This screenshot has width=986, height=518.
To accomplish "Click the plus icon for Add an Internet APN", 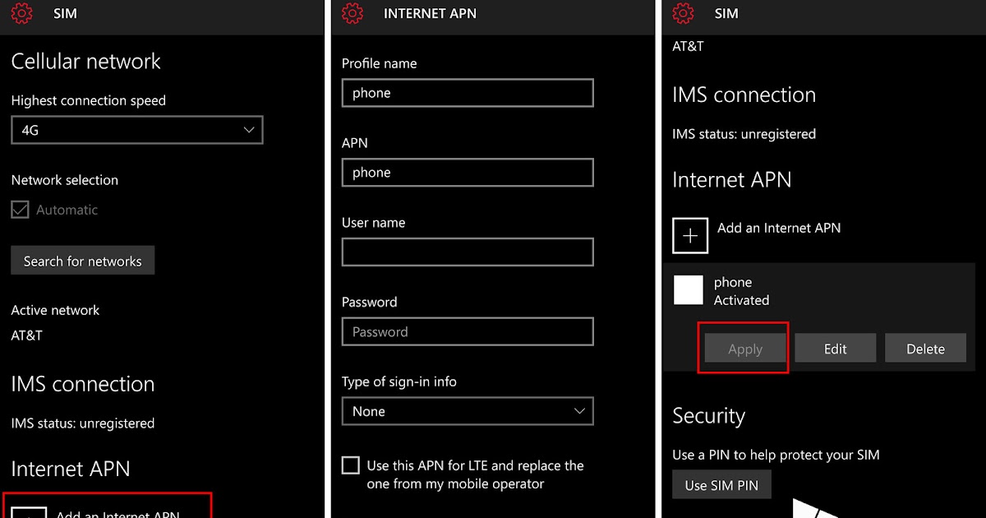I will click(690, 236).
